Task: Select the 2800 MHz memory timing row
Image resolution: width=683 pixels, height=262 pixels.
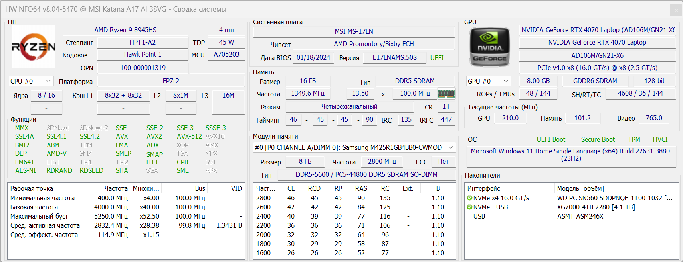Action: tap(263, 198)
